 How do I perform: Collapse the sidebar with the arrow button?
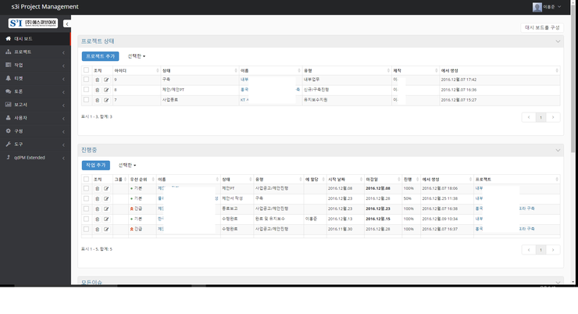[66, 24]
